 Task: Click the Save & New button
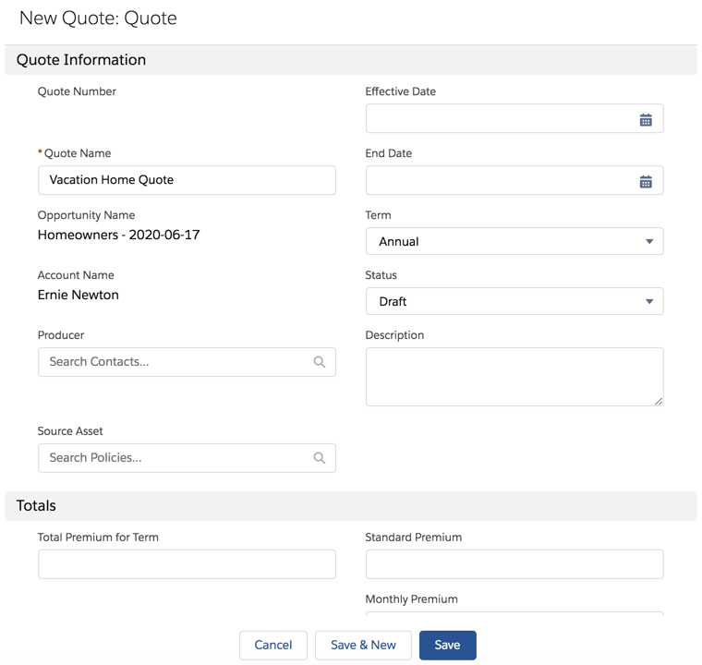(363, 645)
